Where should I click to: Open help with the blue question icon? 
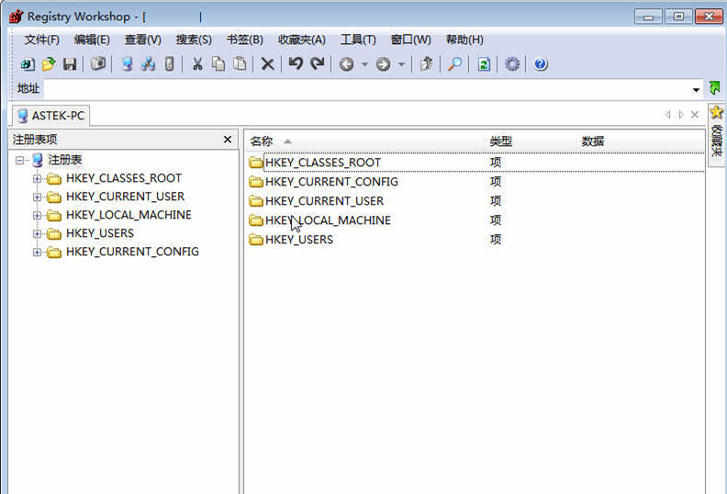click(x=541, y=64)
